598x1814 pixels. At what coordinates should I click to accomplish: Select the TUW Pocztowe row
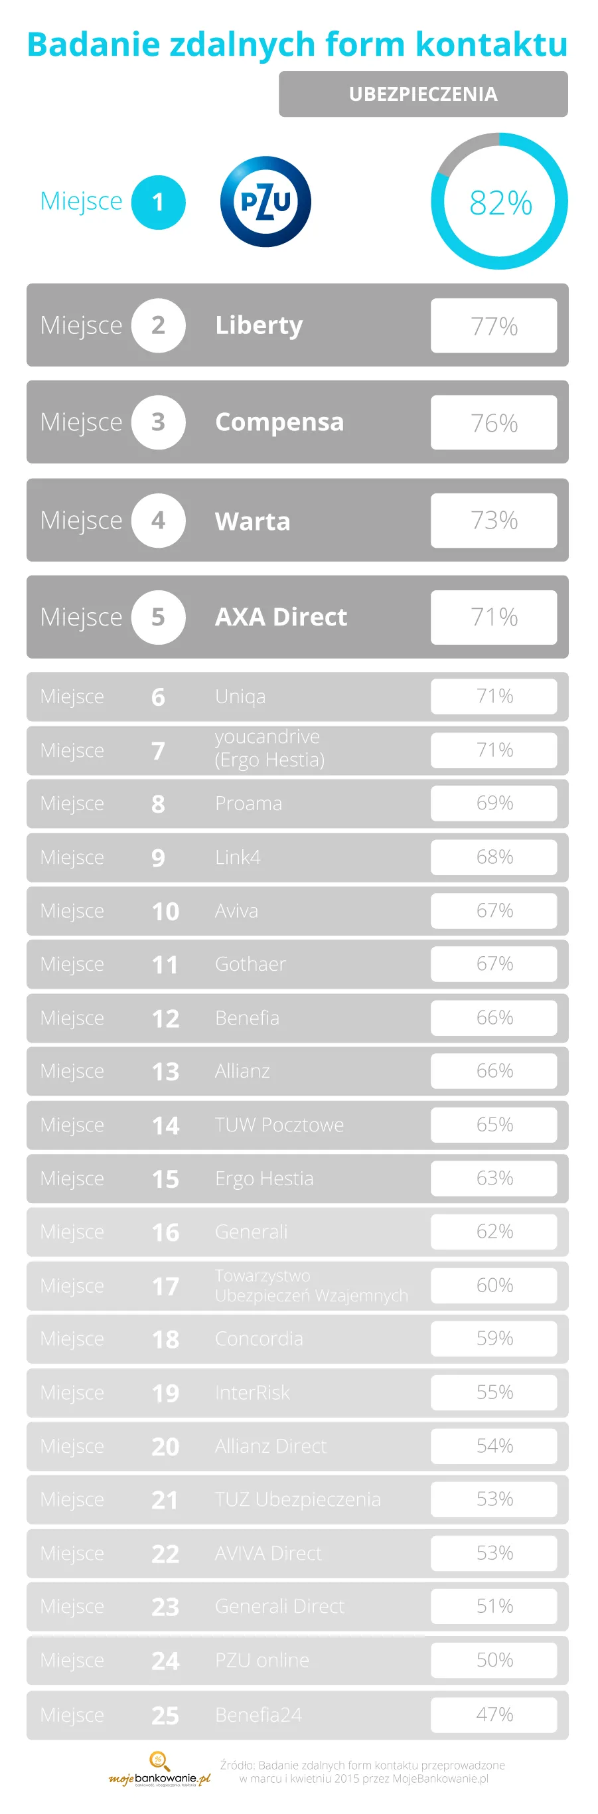click(297, 1125)
